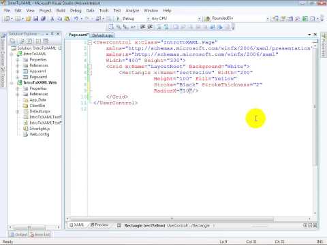Image resolution: width=327 pixels, height=245 pixels.
Task: Collapse the Rectangle code region on line 6
Action: [90, 73]
